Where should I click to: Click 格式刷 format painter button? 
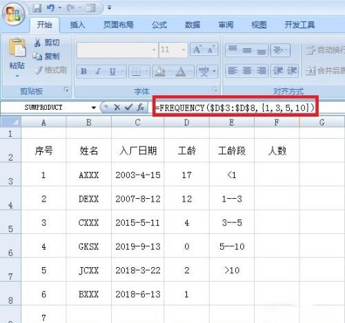pyautogui.click(x=50, y=70)
